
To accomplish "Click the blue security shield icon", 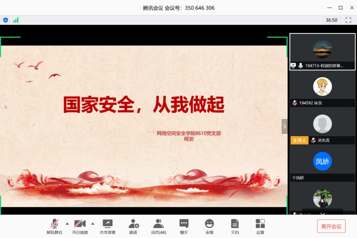I will tap(6, 20).
